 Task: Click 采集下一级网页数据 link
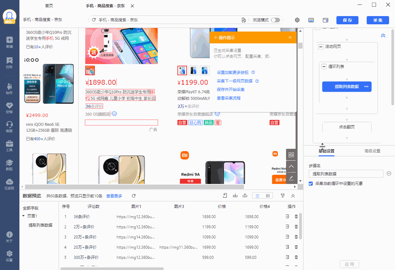point(235,81)
